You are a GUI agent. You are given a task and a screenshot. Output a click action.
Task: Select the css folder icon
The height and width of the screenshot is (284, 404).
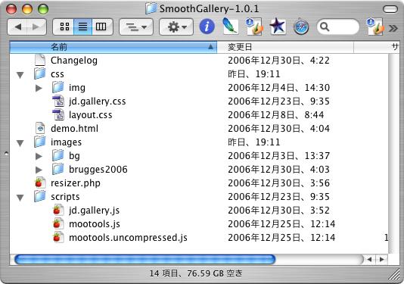[40, 73]
